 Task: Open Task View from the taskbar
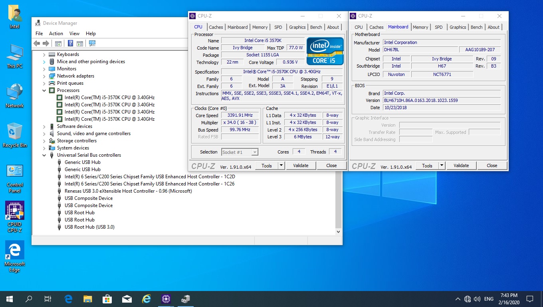click(x=48, y=299)
